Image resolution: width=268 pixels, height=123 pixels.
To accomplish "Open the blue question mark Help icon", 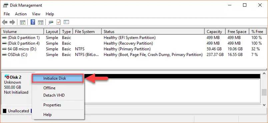I will 33,22.
